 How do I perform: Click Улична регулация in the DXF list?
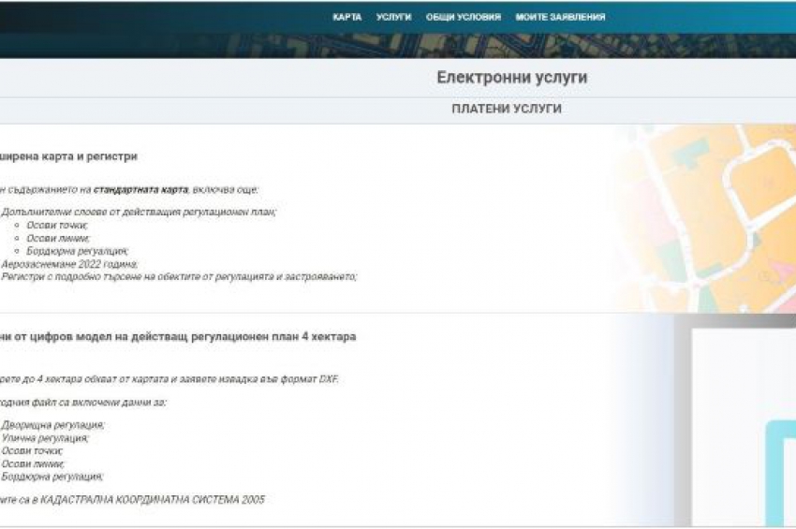[45, 438]
